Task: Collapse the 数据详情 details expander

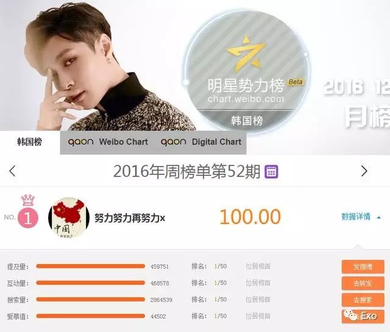Action: click(x=361, y=217)
